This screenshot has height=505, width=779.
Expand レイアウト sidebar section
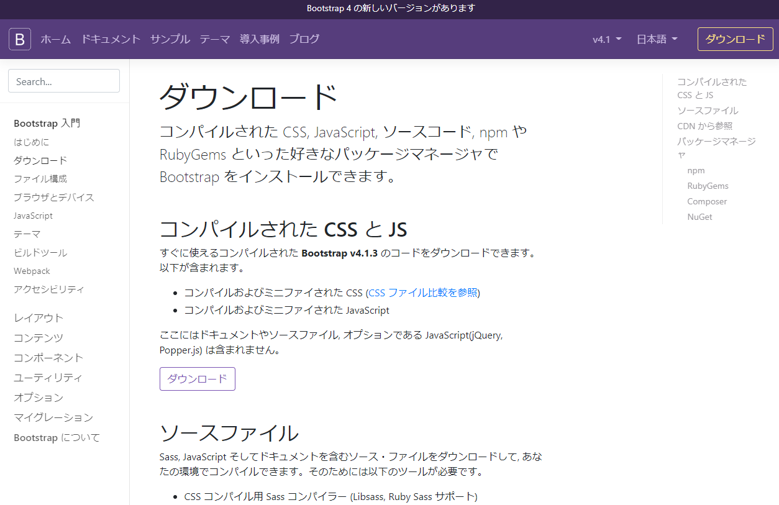pyautogui.click(x=39, y=318)
